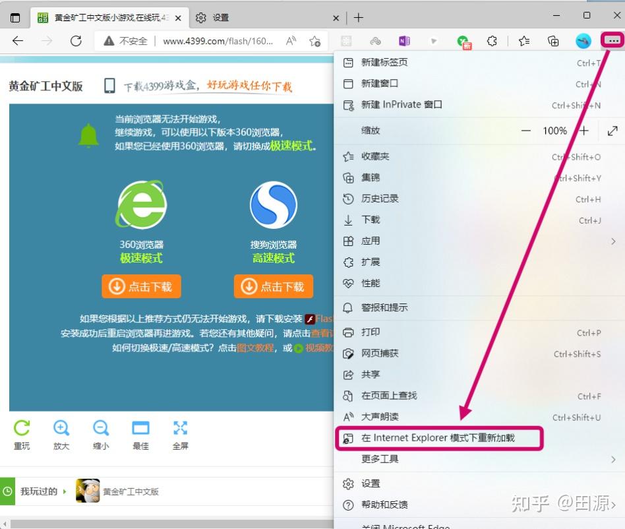Add page to favorites star icon
625x529 pixels.
pyautogui.click(x=315, y=41)
